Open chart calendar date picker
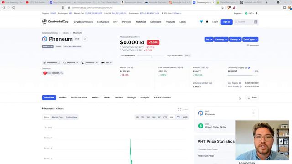Viewport: 292px width, 164px height. point(178,117)
